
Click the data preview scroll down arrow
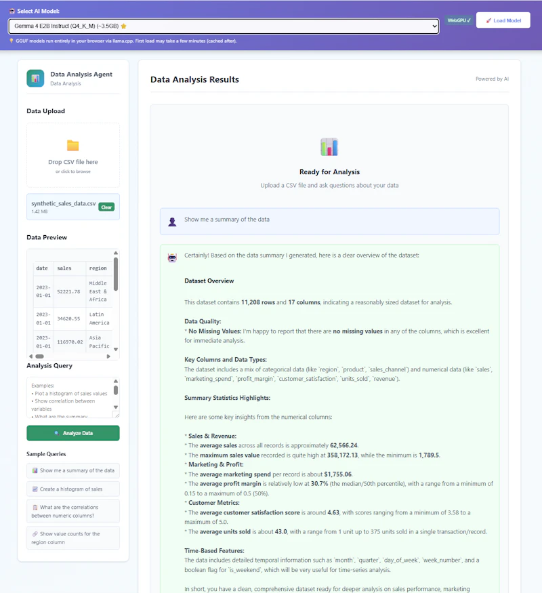(116, 349)
